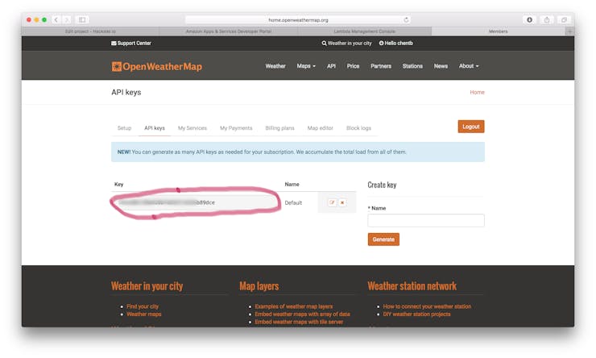Viewport: 596px width, 358px height.
Task: Open DIY weather station projects link
Action: point(416,314)
